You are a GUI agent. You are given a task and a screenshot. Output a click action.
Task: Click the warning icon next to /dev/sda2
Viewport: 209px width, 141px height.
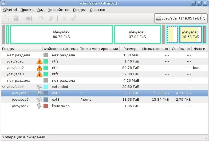click(40, 68)
